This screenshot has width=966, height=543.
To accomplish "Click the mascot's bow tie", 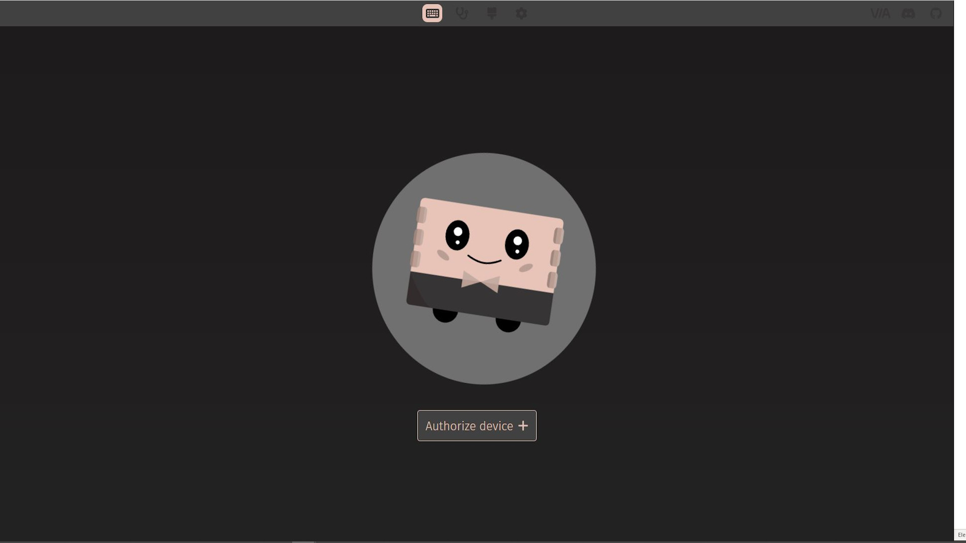I will click(x=480, y=282).
